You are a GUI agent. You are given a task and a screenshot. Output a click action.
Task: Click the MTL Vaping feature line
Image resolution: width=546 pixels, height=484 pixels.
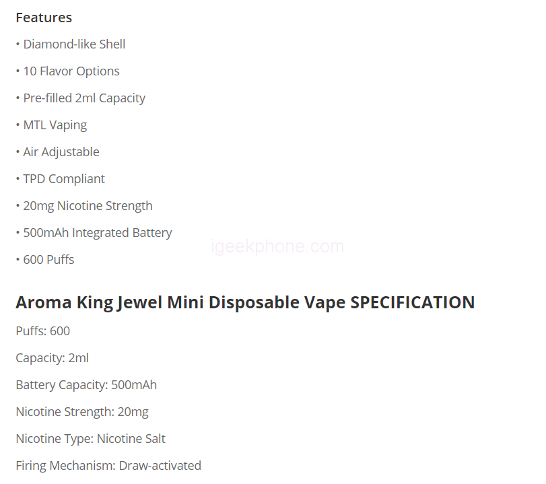pyautogui.click(x=55, y=125)
